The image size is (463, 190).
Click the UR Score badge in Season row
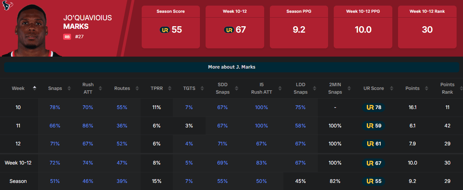point(374,181)
